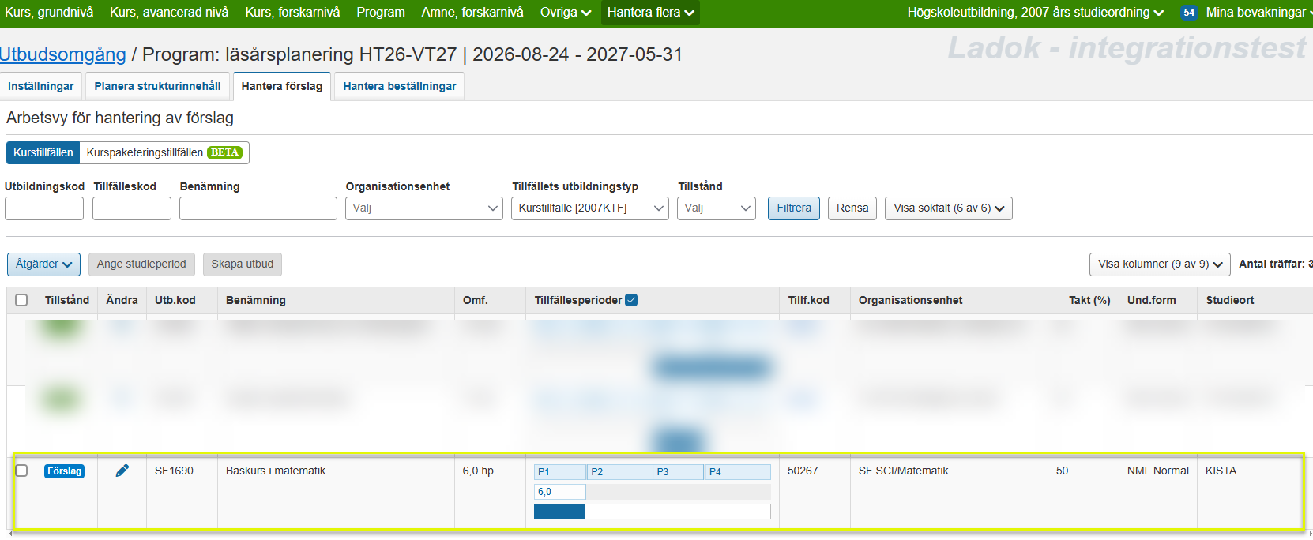Switch to the Hantera beställningar tab

pyautogui.click(x=399, y=86)
